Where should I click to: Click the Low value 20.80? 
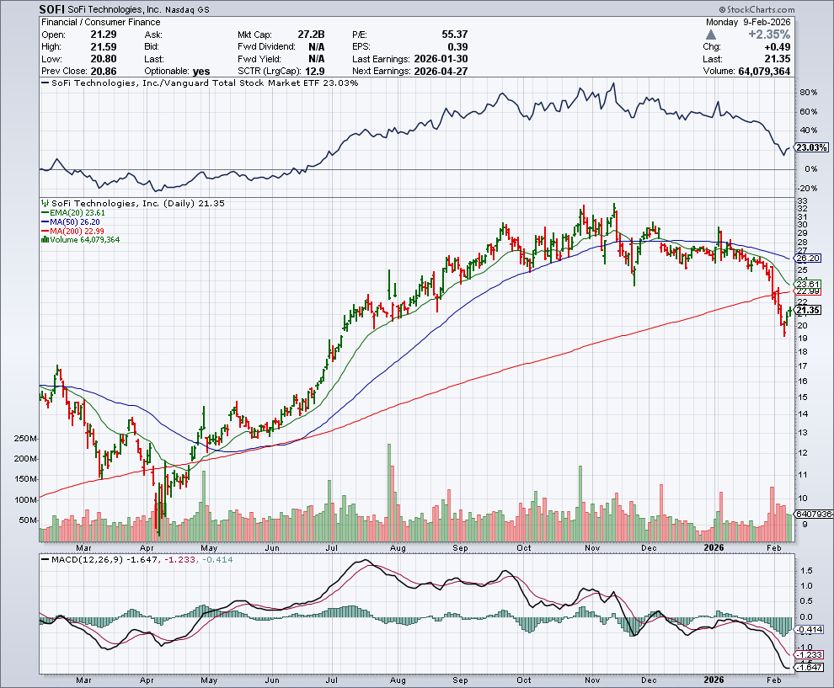click(104, 58)
